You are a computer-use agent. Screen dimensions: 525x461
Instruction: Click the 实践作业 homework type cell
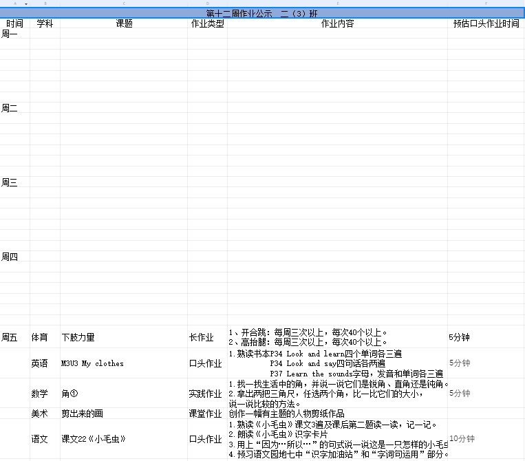coord(207,394)
